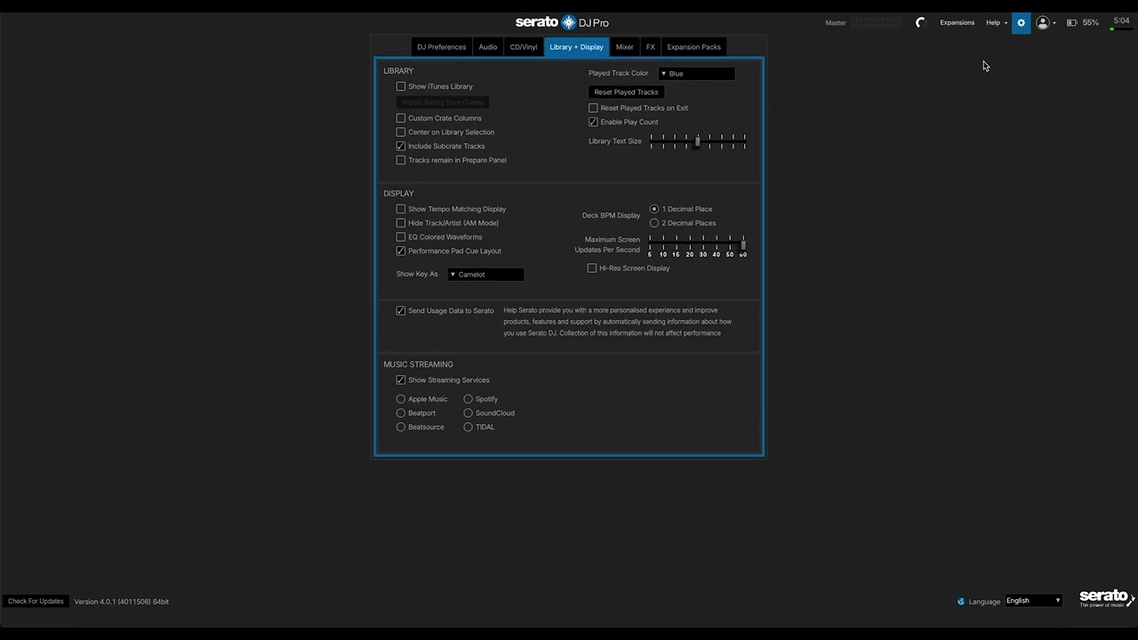Select TIDAL streaming service
The width and height of the screenshot is (1138, 640).
[x=468, y=427]
